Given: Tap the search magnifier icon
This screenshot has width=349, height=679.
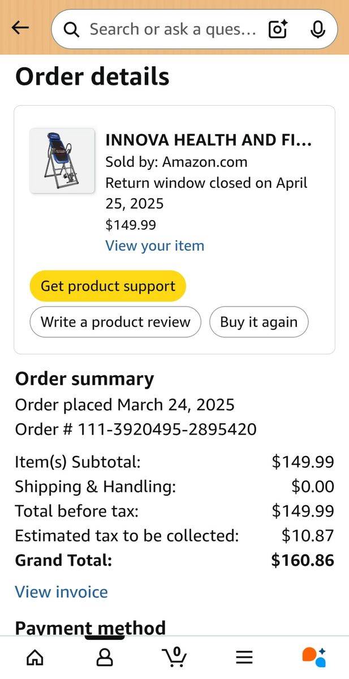Looking at the screenshot, I should (71, 29).
